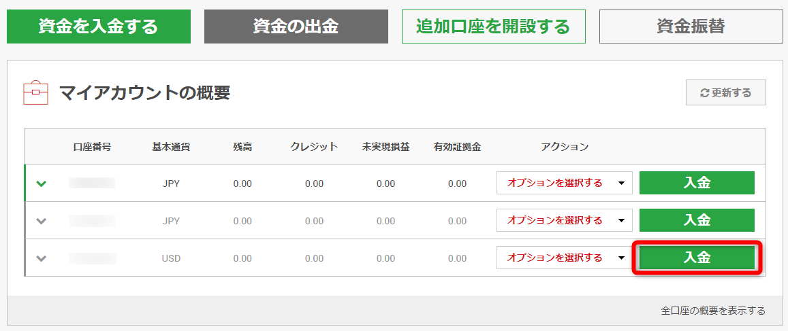Open the 資金振替 transfer button
Screen dimensions: 788x331
[x=691, y=27]
